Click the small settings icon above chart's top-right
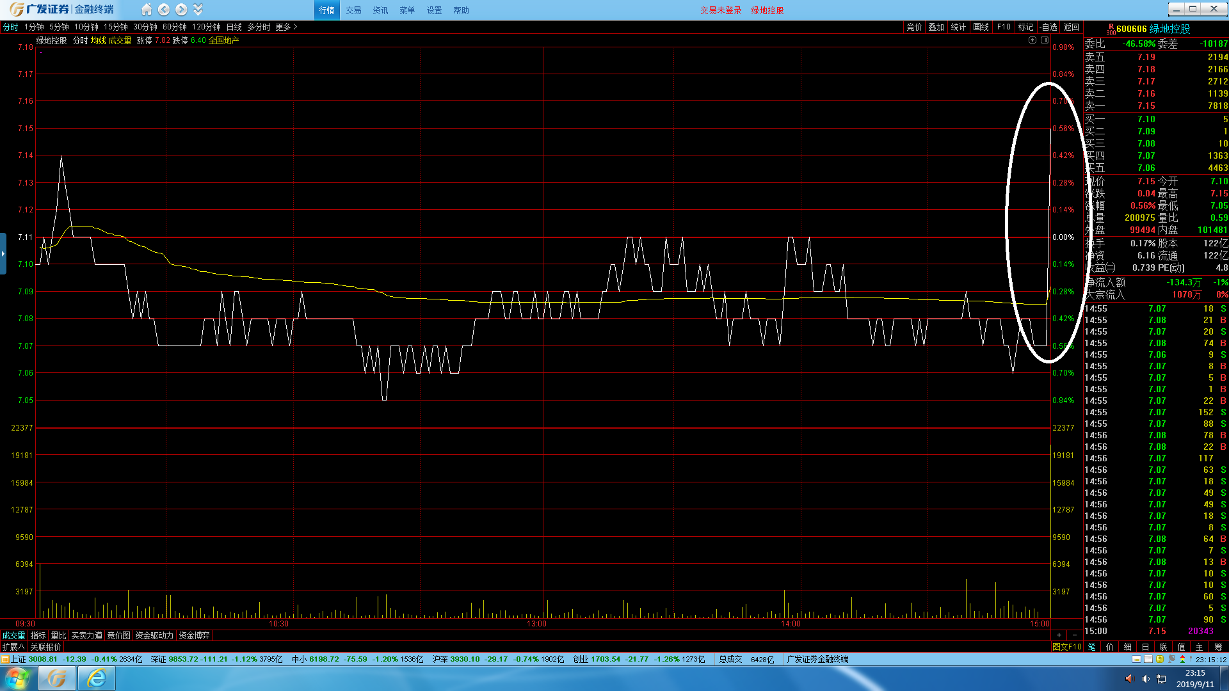Screen dimensions: 1229x691 [x=1032, y=40]
